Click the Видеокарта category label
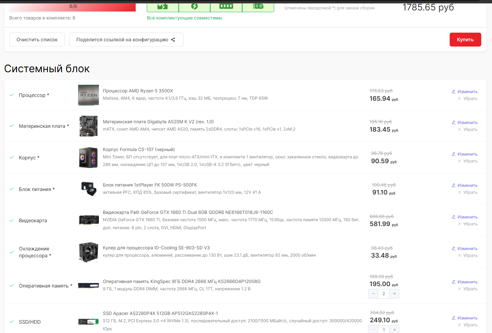The image size is (492, 333). [x=33, y=220]
